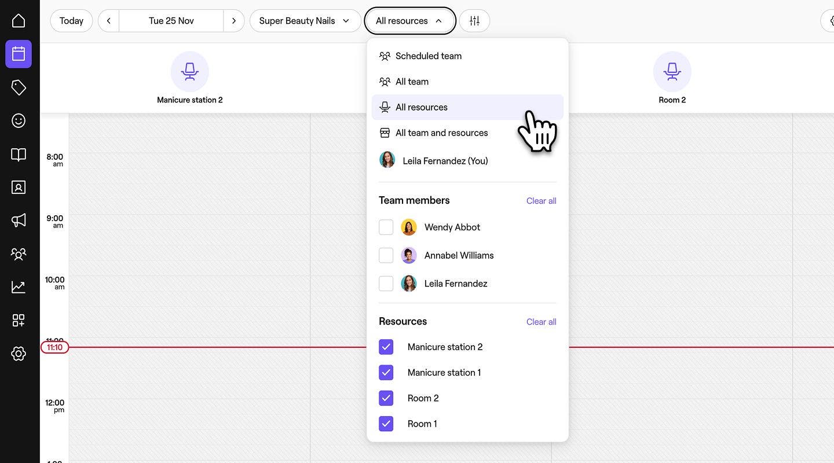Screen dimensions: 834x463
Task: Open the Team members icon in the sidebar
Action: coord(18,253)
